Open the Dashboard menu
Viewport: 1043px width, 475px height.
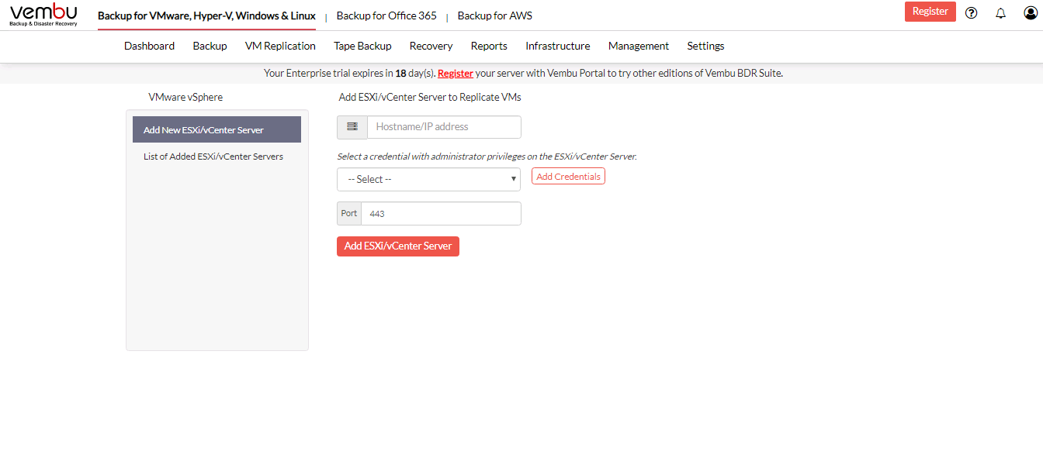click(149, 46)
